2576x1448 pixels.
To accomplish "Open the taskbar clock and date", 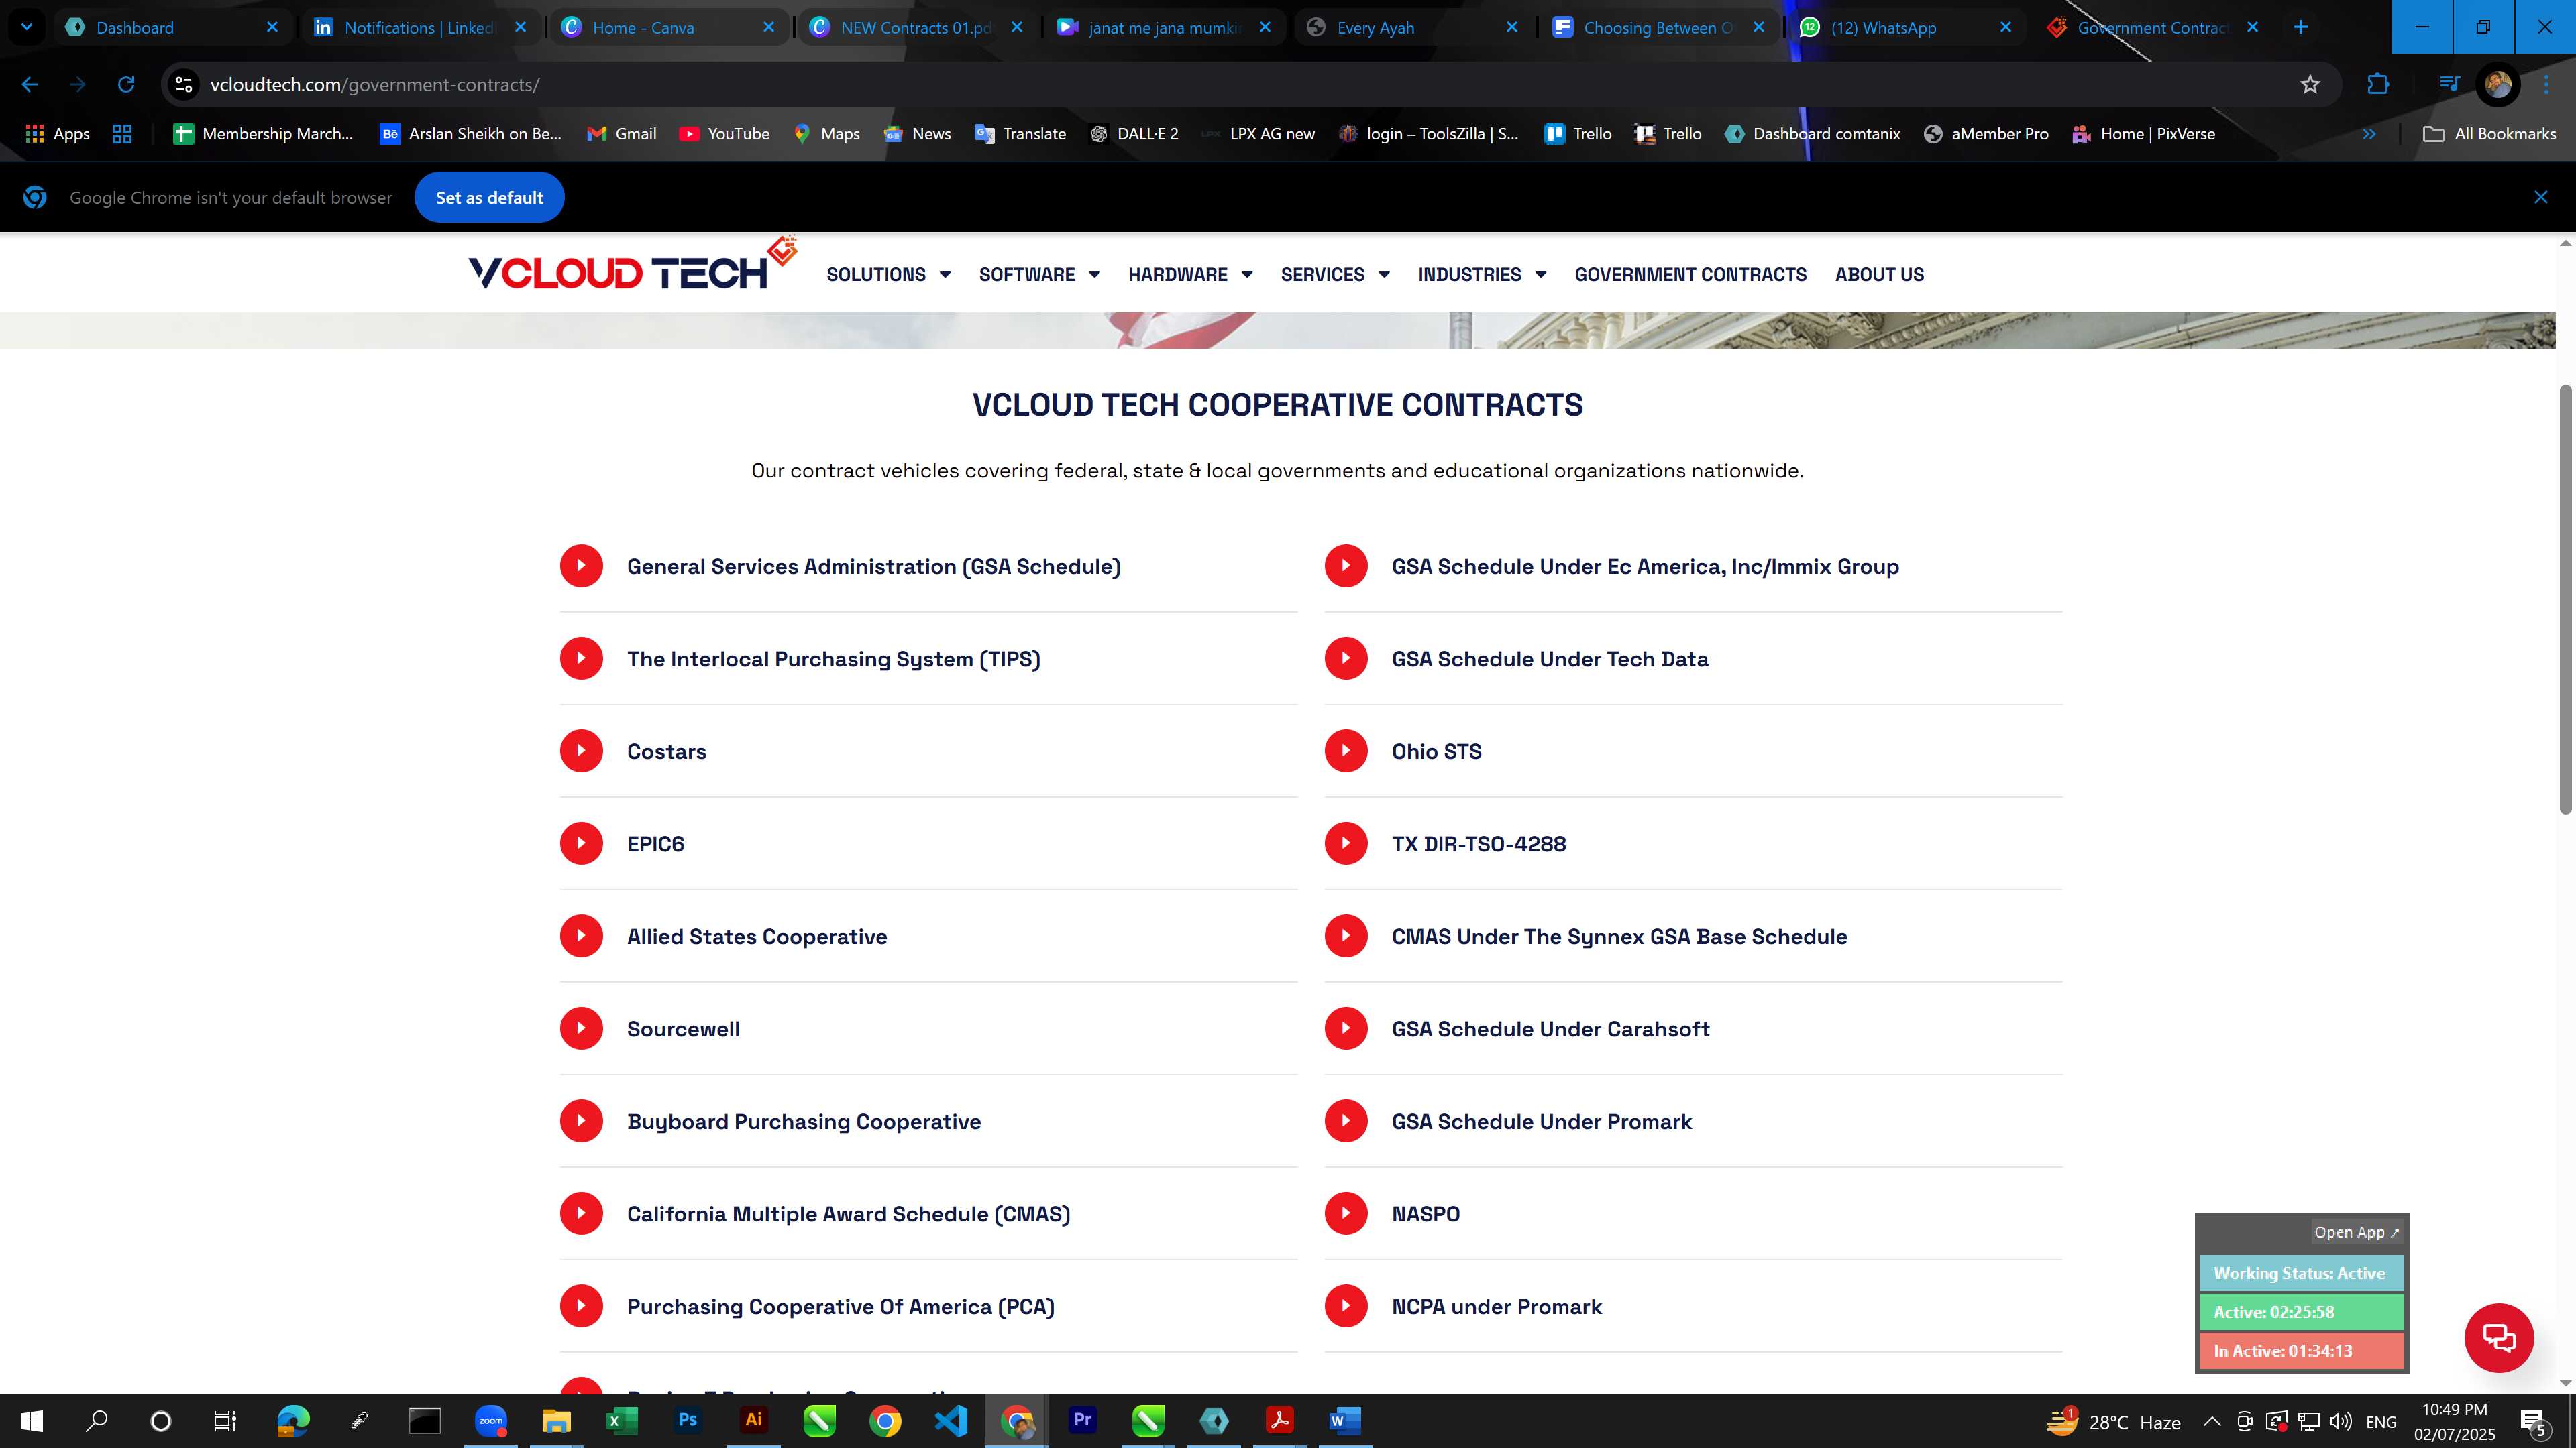I will pos(2455,1421).
